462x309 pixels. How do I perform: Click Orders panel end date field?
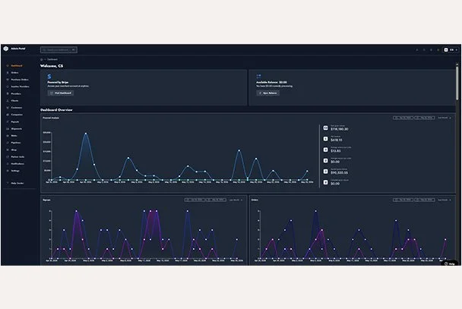coord(425,200)
